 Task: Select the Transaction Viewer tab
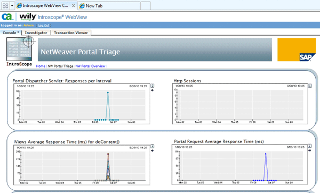(71, 33)
